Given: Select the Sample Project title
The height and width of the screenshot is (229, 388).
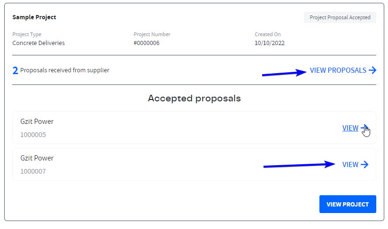Looking at the screenshot, I should click(34, 17).
